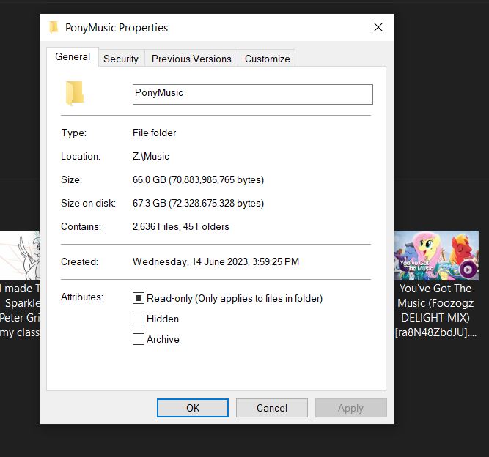Click the PonyMusic folder name field
The image size is (489, 457).
tap(253, 94)
